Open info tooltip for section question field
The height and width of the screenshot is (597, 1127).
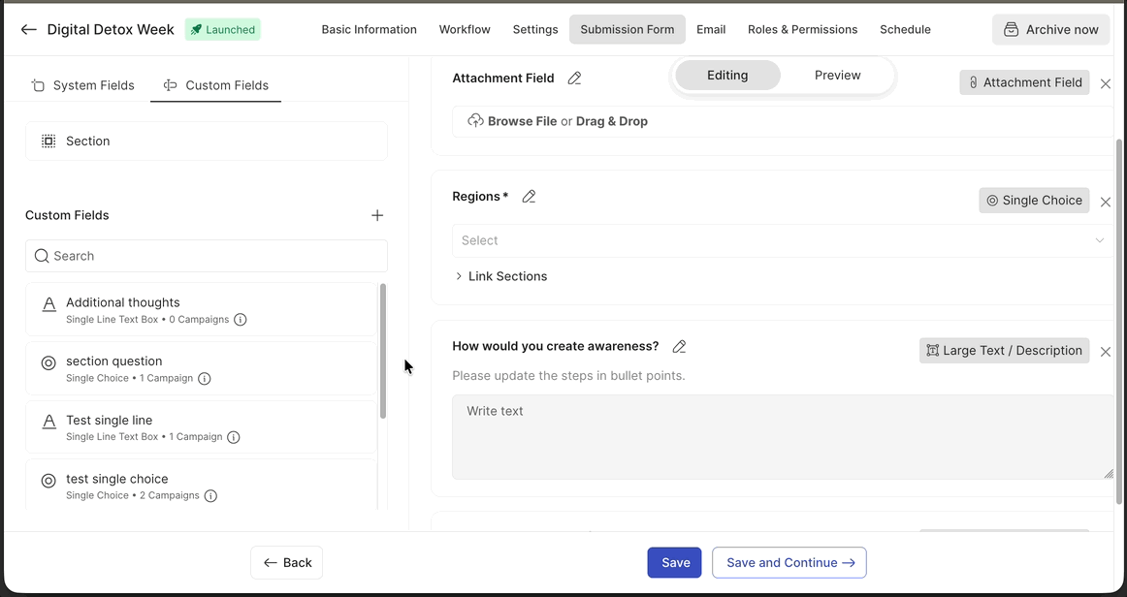[204, 378]
